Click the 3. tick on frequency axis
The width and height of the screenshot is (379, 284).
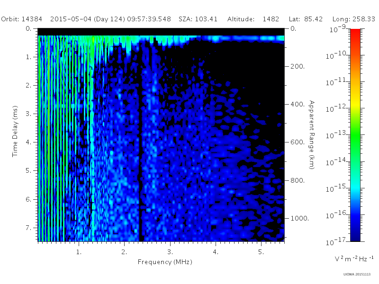170,252
